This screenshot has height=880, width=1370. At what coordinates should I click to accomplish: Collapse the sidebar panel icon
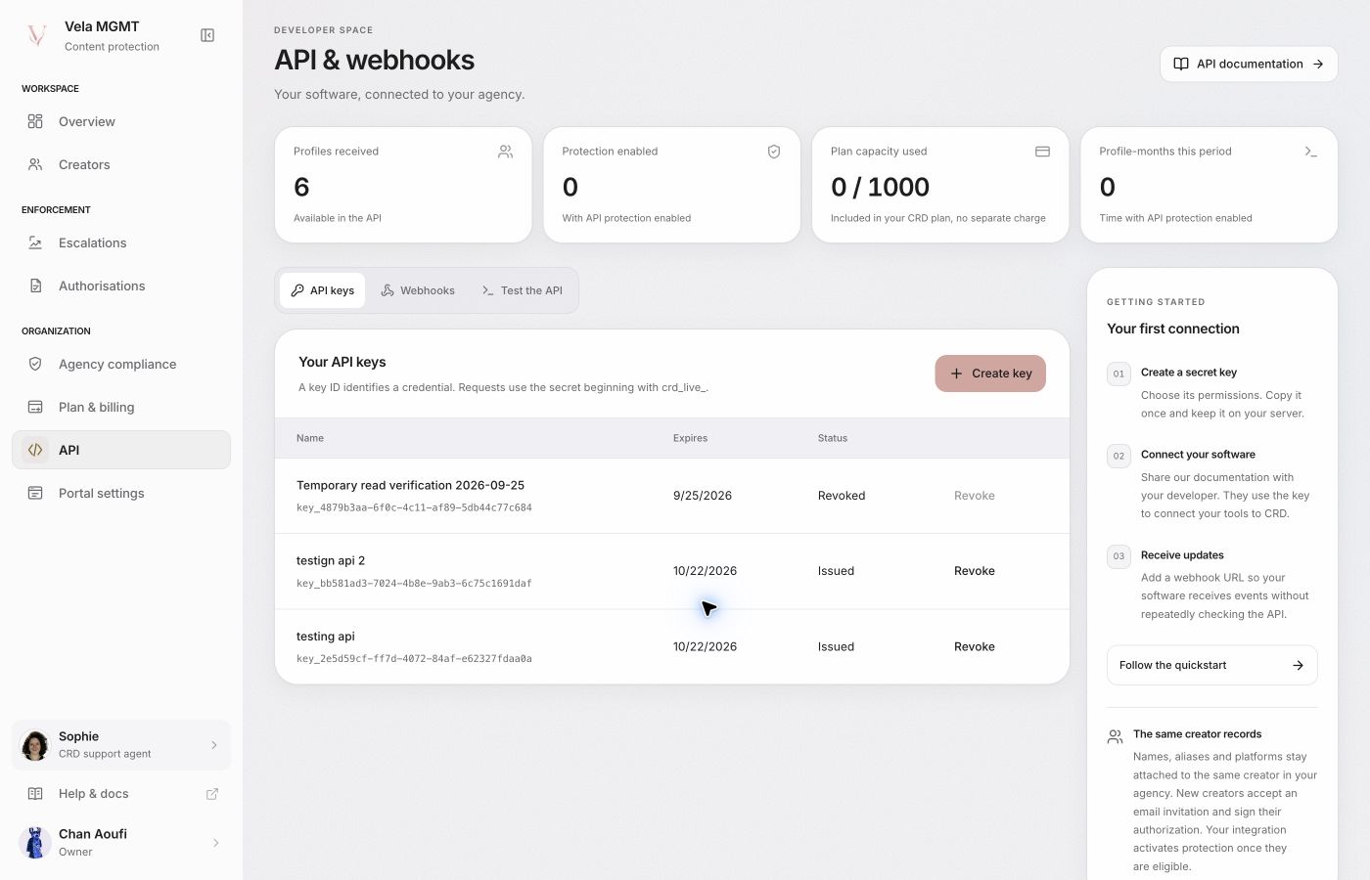pos(207,35)
